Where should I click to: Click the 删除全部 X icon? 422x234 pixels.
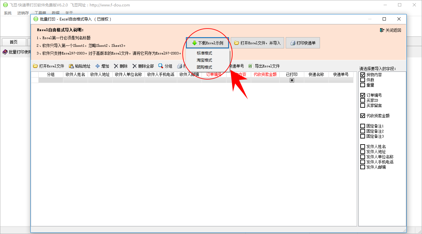[135, 66]
